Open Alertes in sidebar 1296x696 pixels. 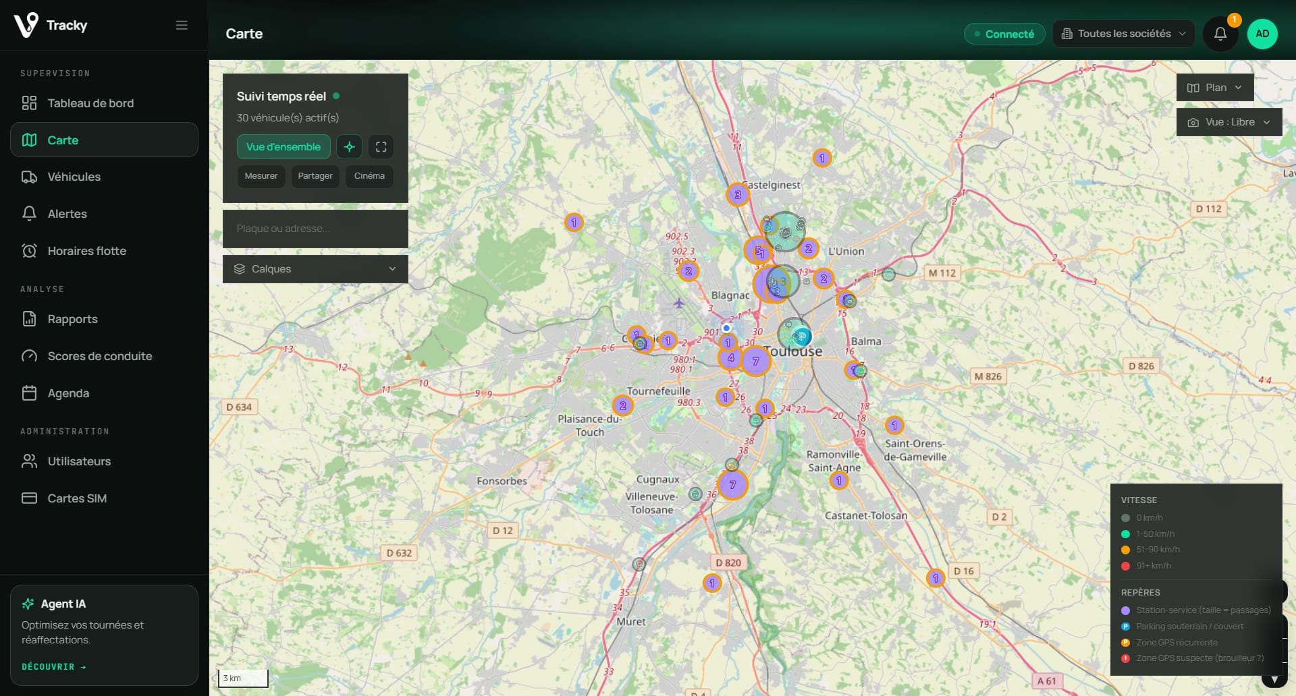pyautogui.click(x=104, y=214)
